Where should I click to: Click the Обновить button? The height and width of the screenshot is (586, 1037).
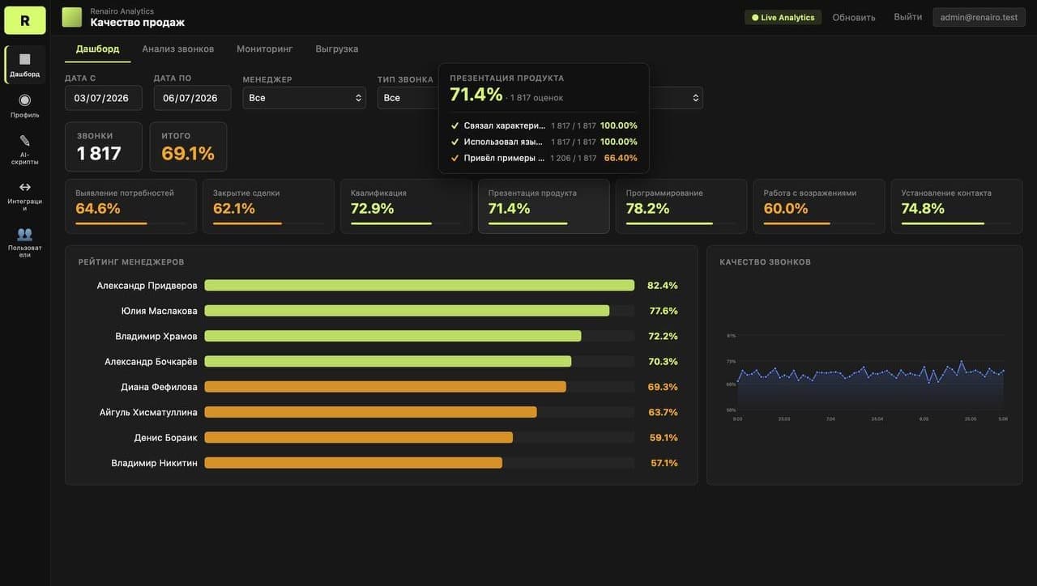click(x=854, y=17)
